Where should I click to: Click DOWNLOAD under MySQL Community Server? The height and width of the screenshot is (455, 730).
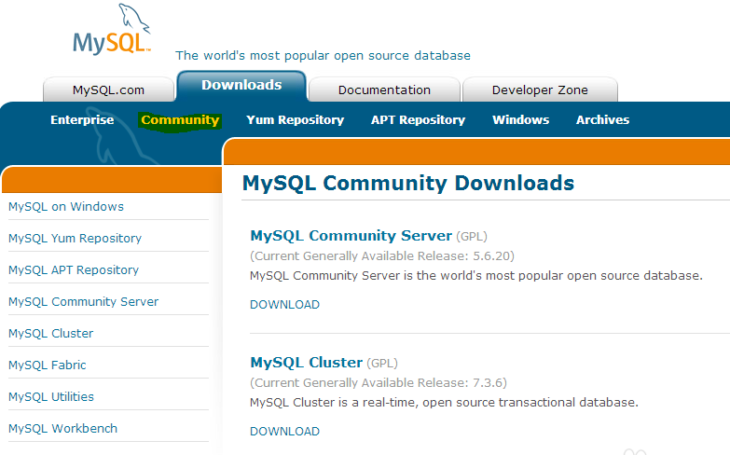coord(285,305)
